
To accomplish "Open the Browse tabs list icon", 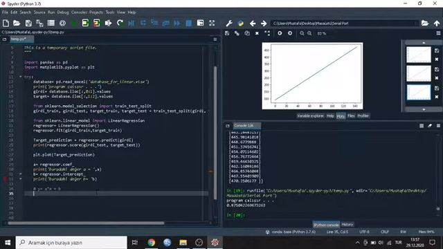I will pyautogui.click(x=51, y=23).
